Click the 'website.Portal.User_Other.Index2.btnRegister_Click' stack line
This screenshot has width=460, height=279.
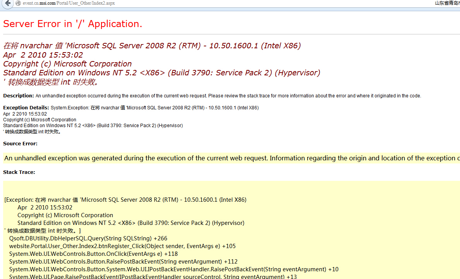pyautogui.click(x=122, y=246)
